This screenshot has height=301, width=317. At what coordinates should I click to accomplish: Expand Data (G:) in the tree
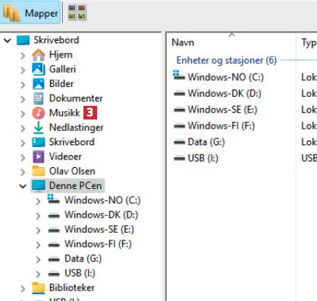click(38, 259)
